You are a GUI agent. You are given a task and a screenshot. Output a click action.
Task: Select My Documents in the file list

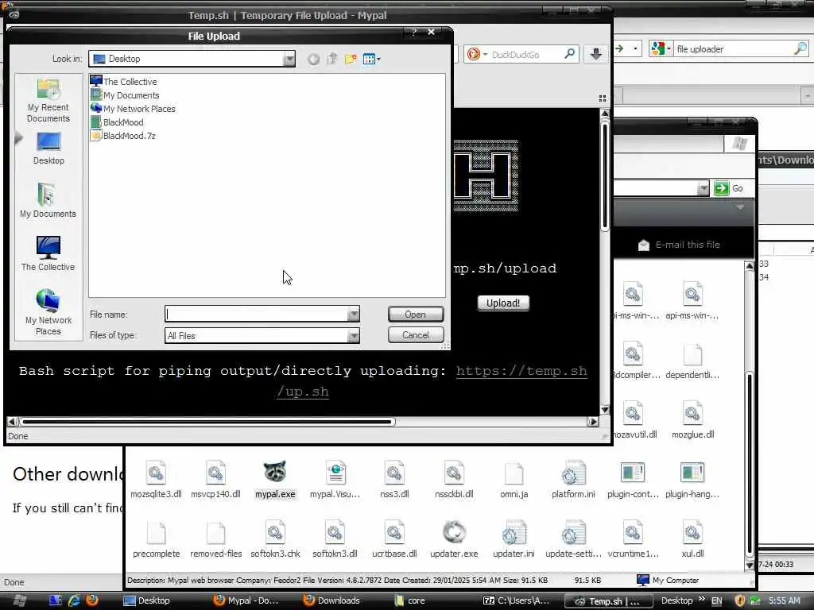click(125, 95)
